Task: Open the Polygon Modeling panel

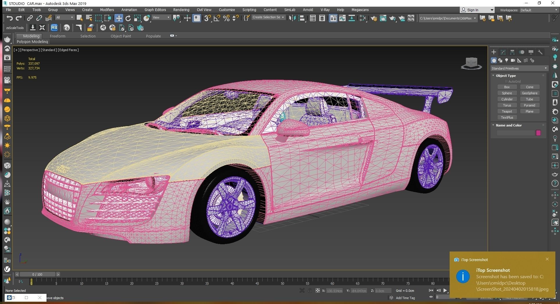Action: coord(32,41)
